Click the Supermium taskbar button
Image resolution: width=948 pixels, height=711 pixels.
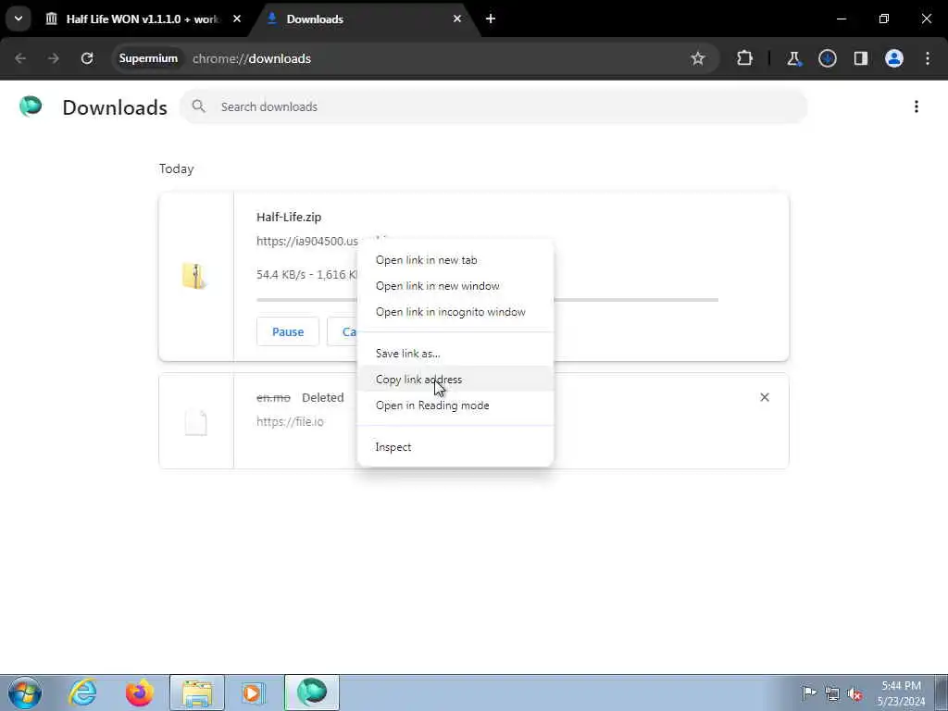point(312,692)
